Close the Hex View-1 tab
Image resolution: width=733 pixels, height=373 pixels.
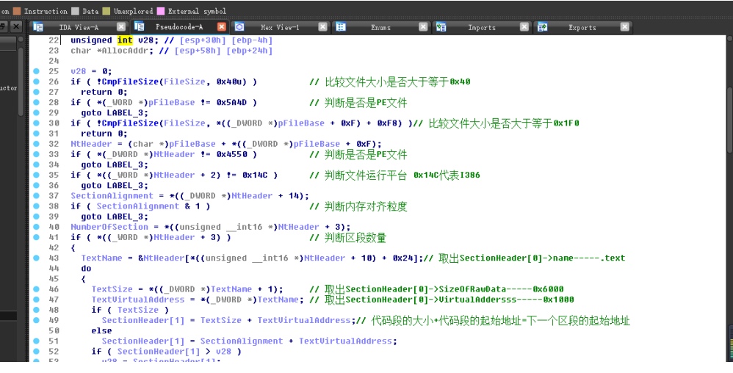[322, 27]
